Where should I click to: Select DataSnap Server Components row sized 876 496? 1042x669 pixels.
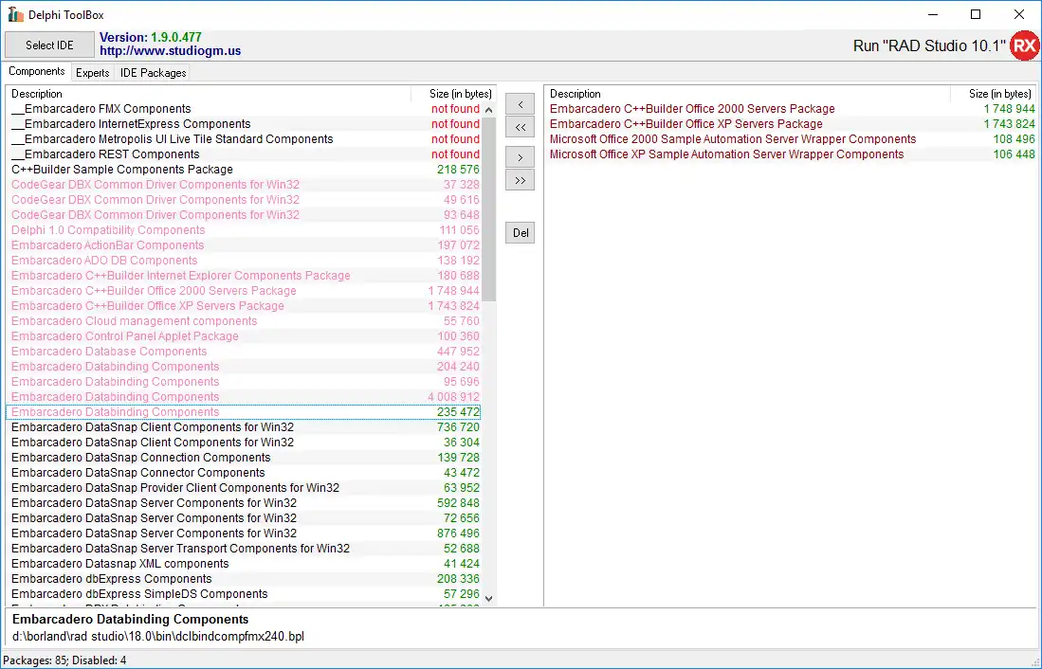[245, 533]
